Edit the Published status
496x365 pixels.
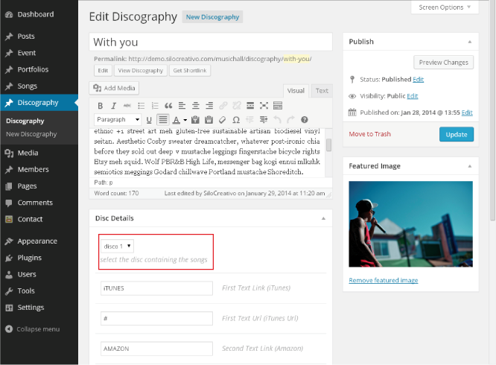(419, 80)
